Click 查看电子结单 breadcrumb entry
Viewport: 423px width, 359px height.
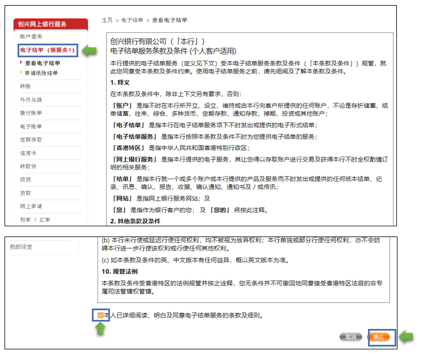(170, 20)
